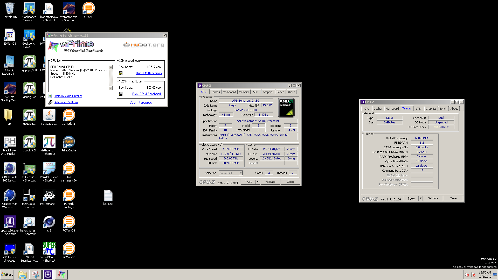Launch jre-8u221 Java installer icon
Image resolution: width=498 pixels, height=280 pixels.
49,117
